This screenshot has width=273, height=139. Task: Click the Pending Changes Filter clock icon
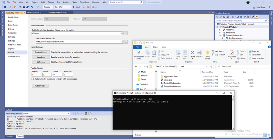coord(233,17)
